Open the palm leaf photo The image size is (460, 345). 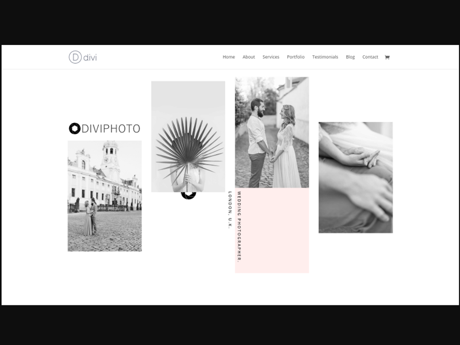click(188, 137)
